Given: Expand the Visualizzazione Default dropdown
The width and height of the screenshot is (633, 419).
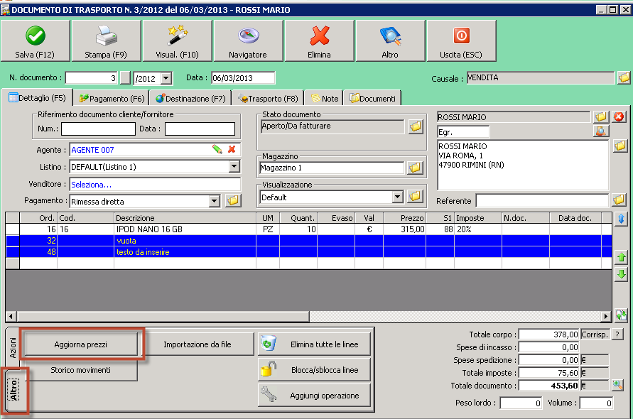Looking at the screenshot, I should [397, 197].
